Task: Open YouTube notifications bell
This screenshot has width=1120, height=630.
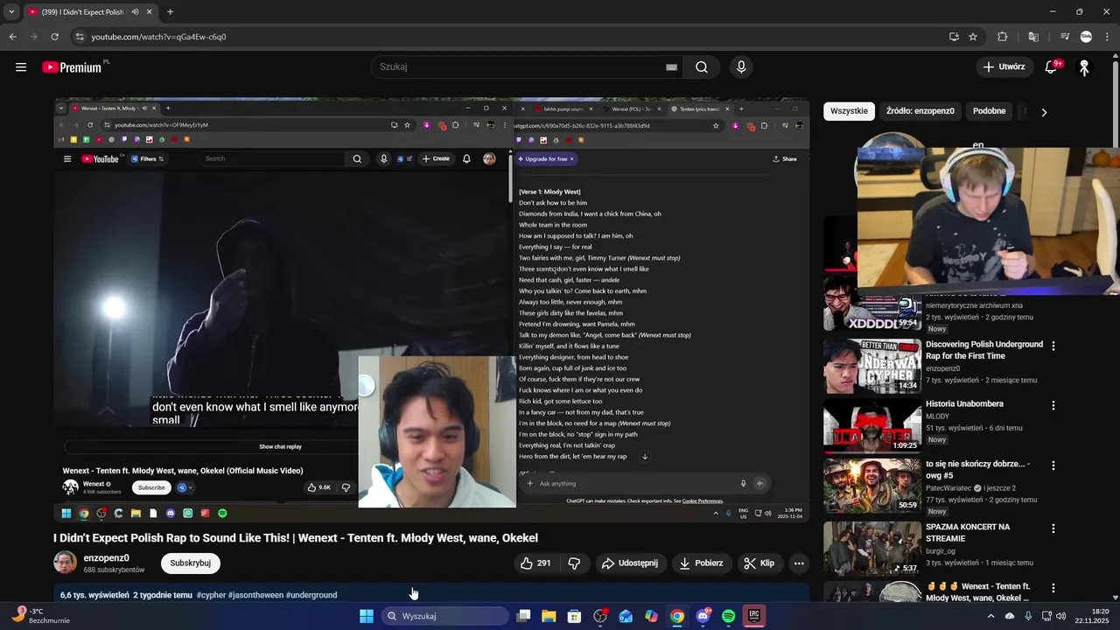Action: click(1052, 66)
